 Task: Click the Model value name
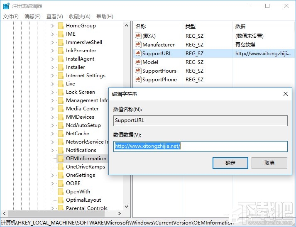coord(150,62)
